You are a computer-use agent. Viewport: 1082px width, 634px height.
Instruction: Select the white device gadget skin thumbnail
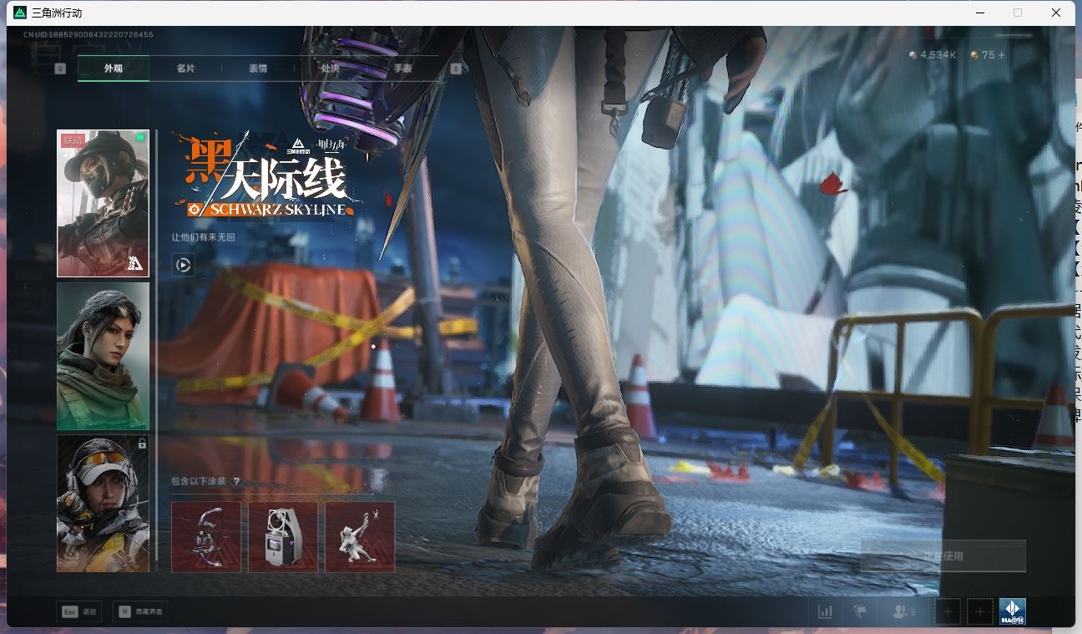[x=283, y=536]
